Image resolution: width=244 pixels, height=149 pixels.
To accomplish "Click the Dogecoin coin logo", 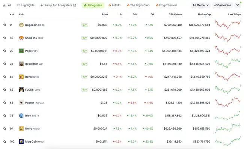I will [21, 25].
